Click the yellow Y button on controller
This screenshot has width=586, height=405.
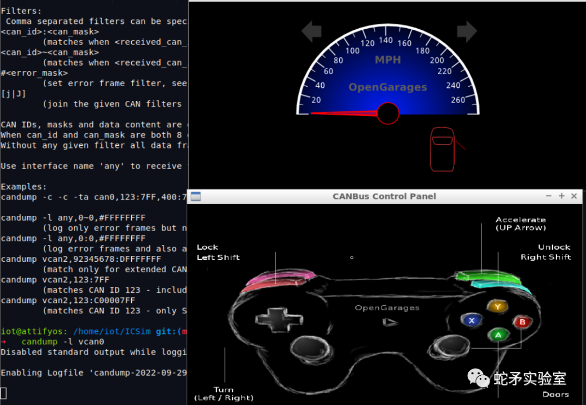click(x=498, y=307)
